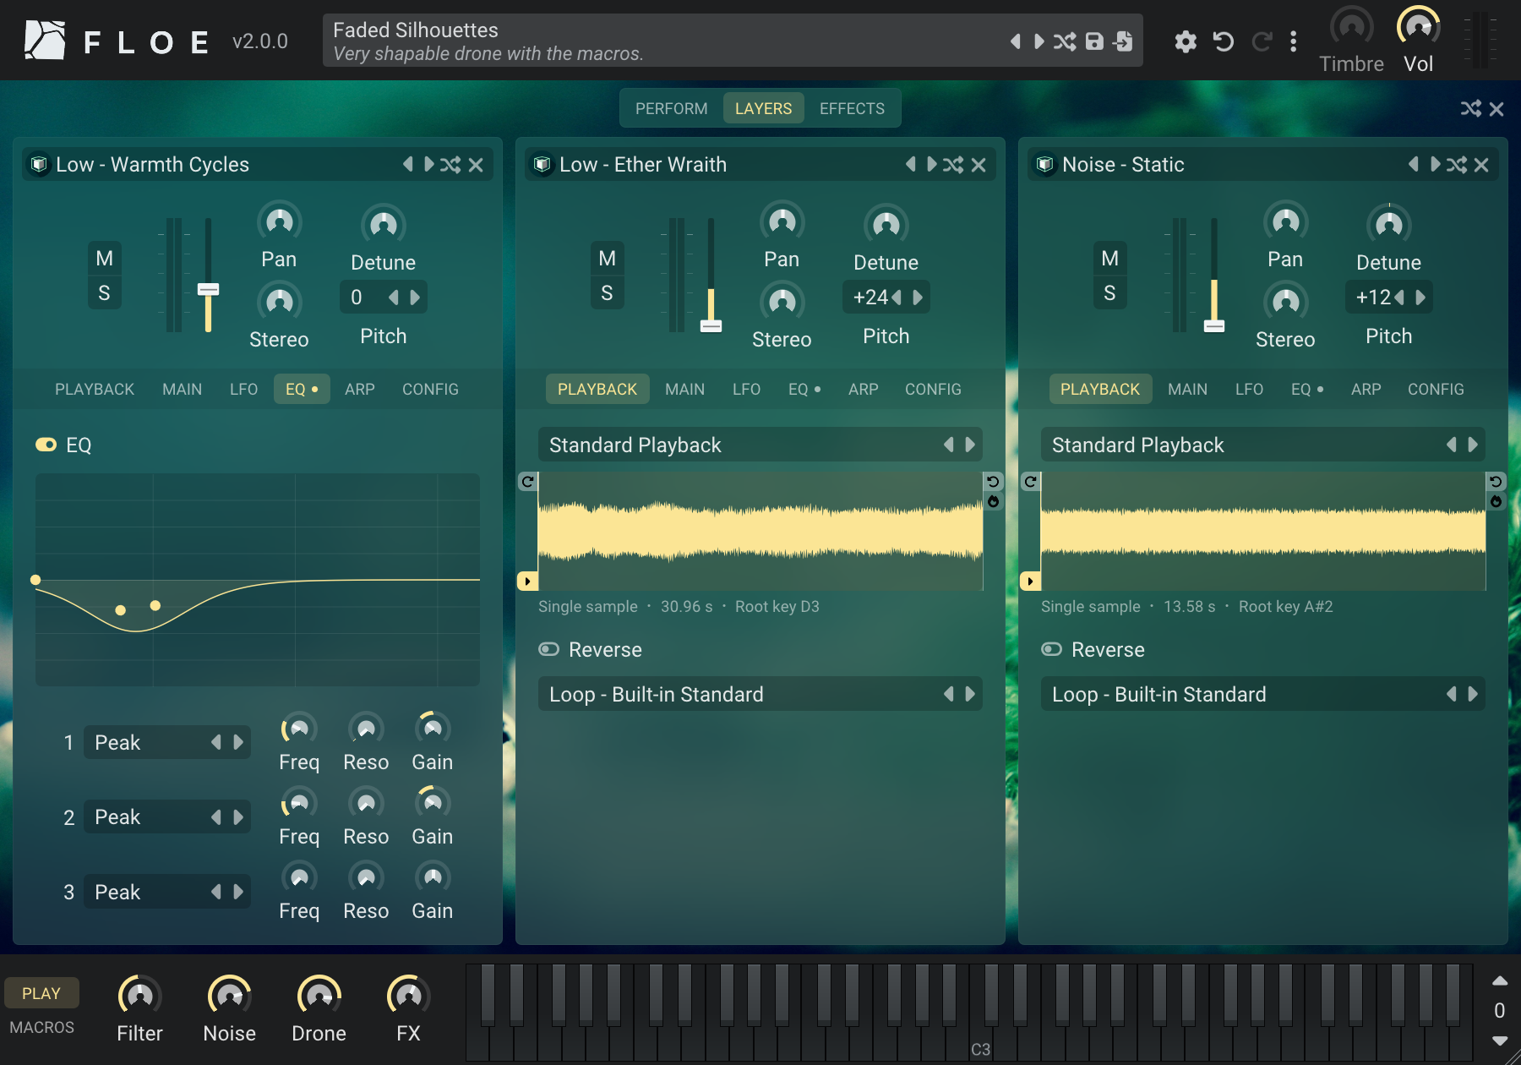
Task: Open LFO tab in Low - Ether Wraith
Action: 746,389
